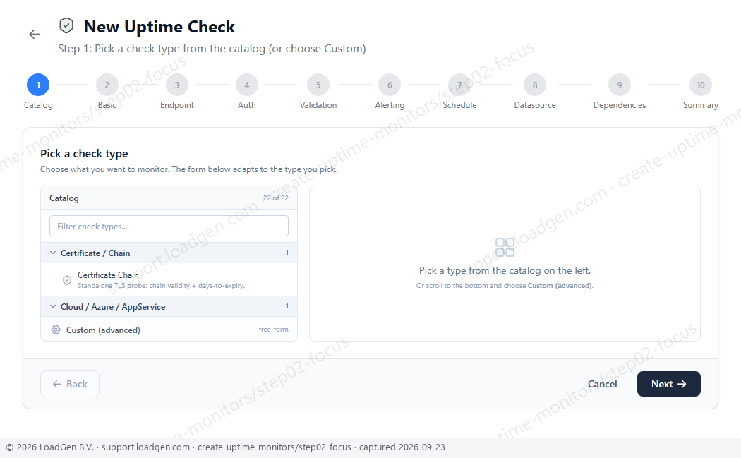Collapse the Certificate / Chain group
Viewport: 741px width, 458px height.
tap(169, 253)
